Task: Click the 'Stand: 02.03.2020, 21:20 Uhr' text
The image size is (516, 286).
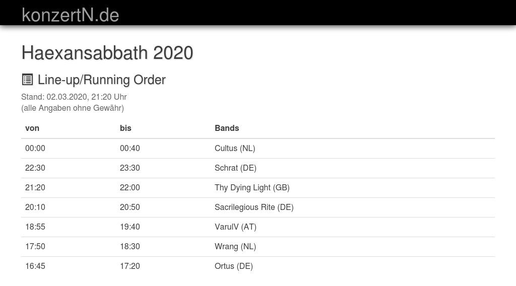Action: (74, 97)
